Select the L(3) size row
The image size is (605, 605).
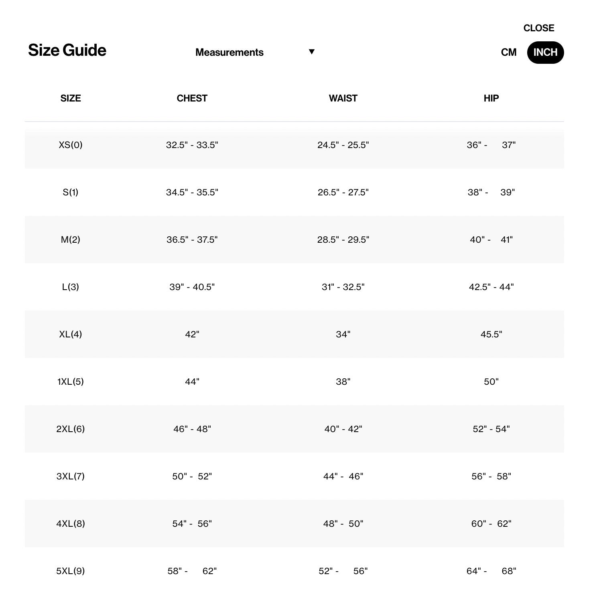(294, 287)
